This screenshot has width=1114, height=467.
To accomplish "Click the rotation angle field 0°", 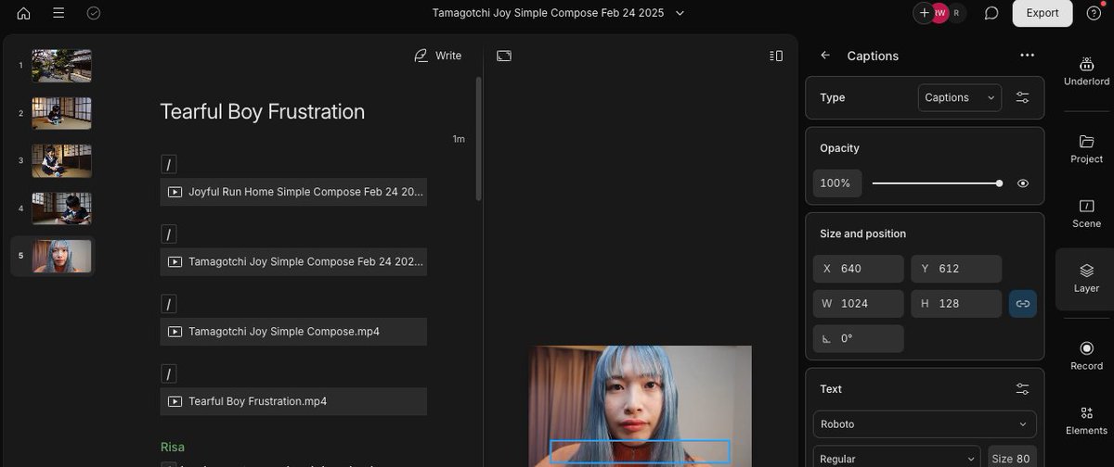I will [x=859, y=338].
